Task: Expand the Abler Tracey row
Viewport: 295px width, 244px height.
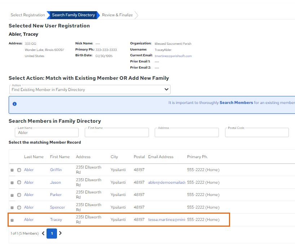Action: coord(12,220)
